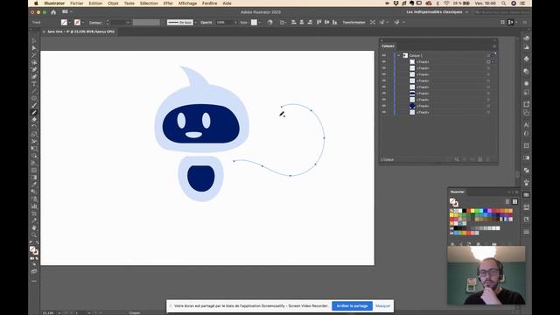Image resolution: width=560 pixels, height=315 pixels.
Task: Open the Symbols (club) dock icon
Action: (x=526, y=59)
